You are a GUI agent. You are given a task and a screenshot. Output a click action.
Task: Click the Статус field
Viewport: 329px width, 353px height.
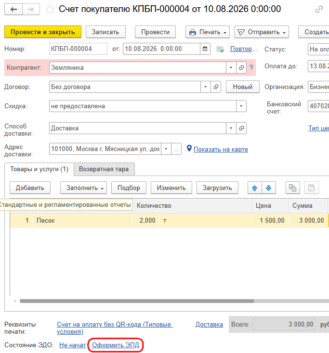tap(318, 50)
